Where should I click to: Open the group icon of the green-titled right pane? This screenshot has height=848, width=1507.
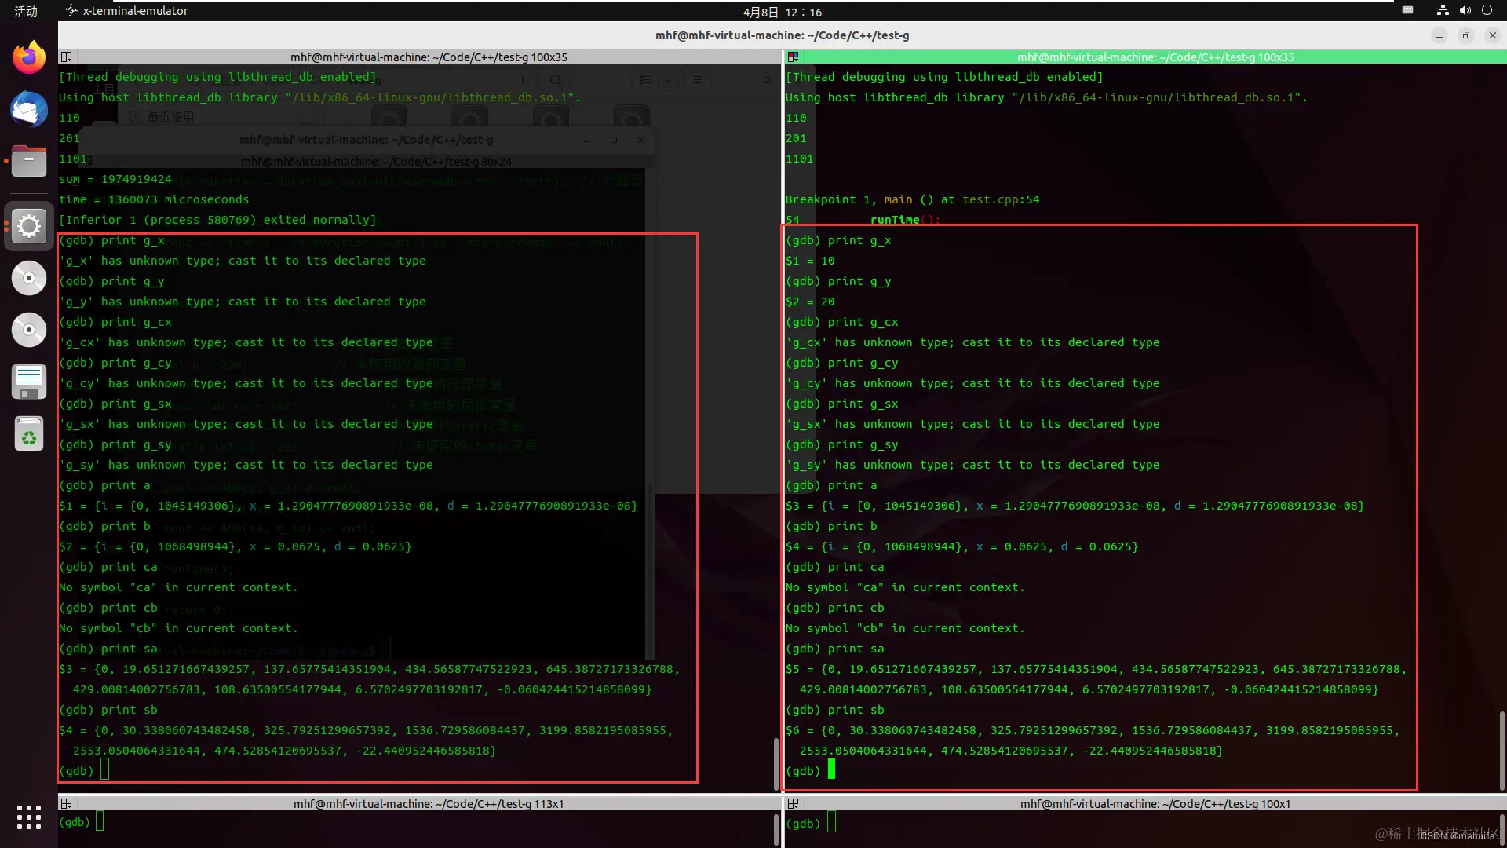click(794, 57)
